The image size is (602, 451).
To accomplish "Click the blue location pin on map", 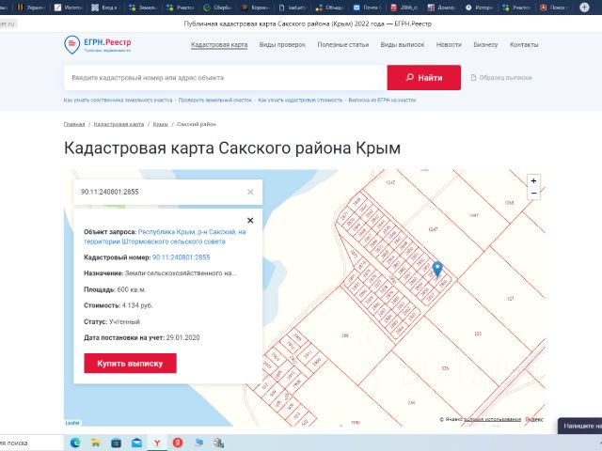I will click(437, 269).
